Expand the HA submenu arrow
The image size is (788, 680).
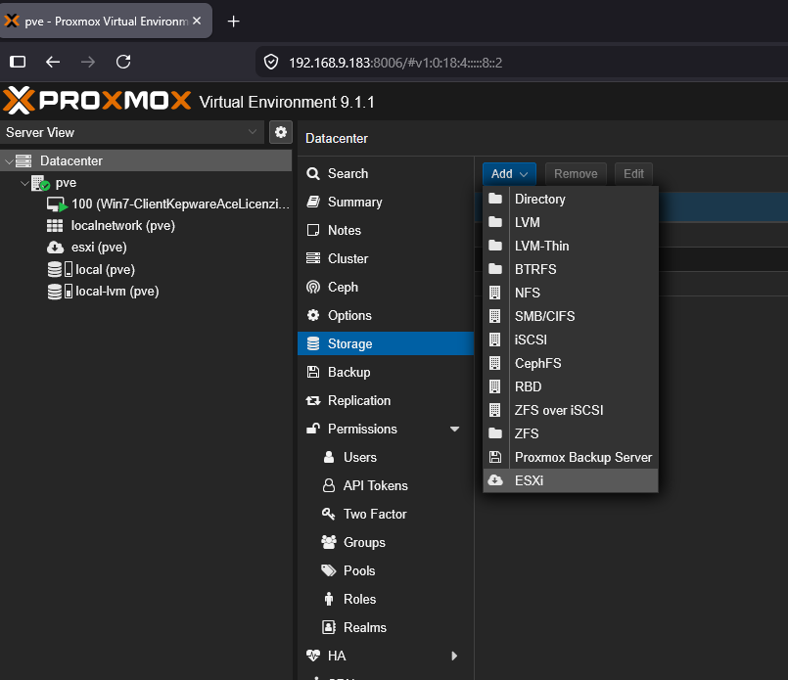455,656
